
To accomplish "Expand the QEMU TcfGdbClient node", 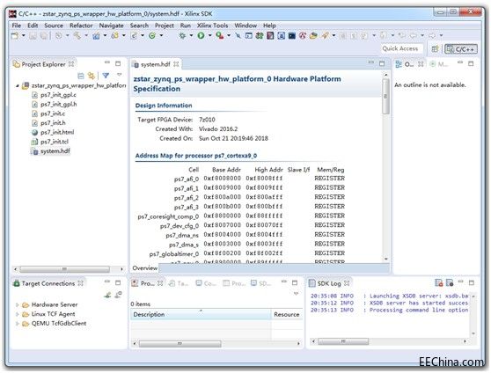I will click(18, 323).
